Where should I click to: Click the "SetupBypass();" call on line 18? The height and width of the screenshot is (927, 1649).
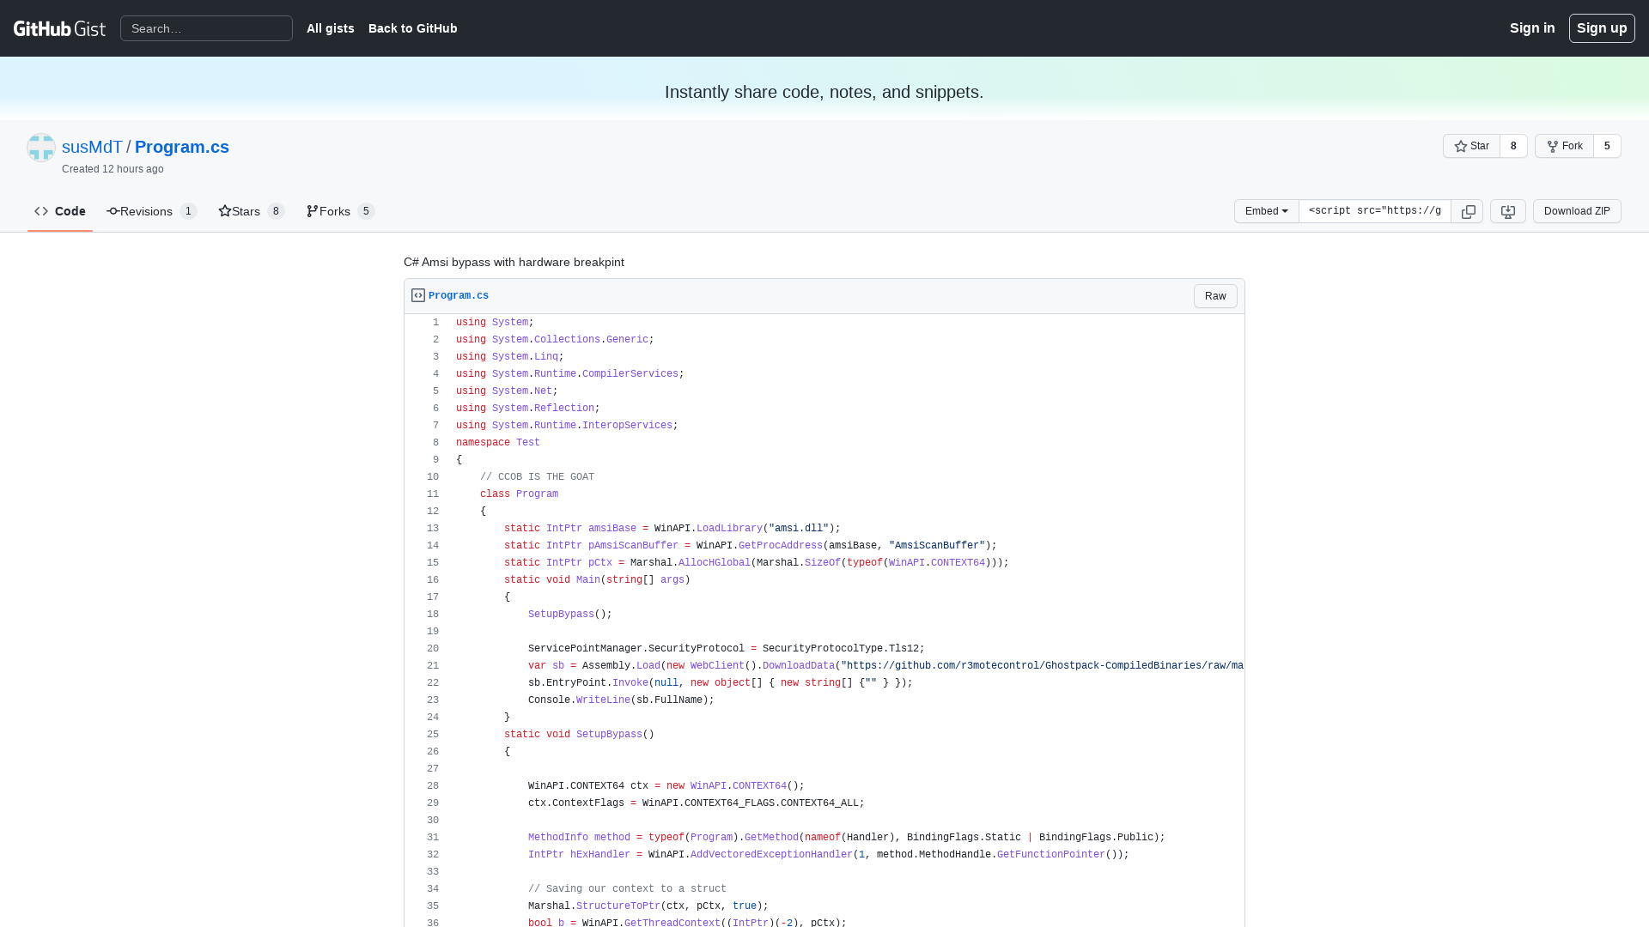click(570, 615)
